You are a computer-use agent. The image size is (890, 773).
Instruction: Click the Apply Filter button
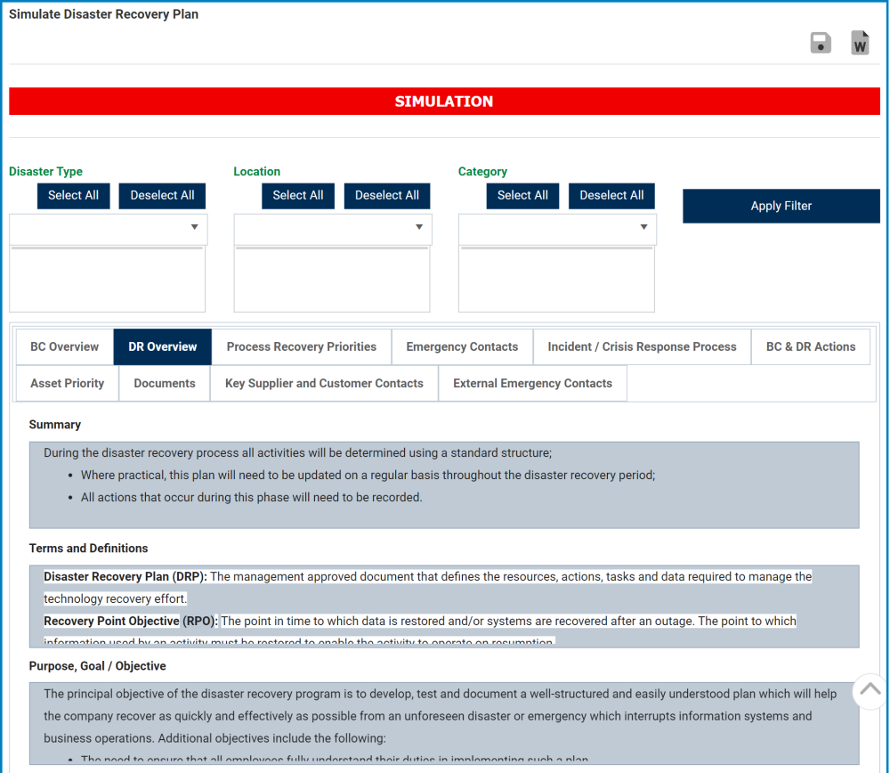coord(781,207)
